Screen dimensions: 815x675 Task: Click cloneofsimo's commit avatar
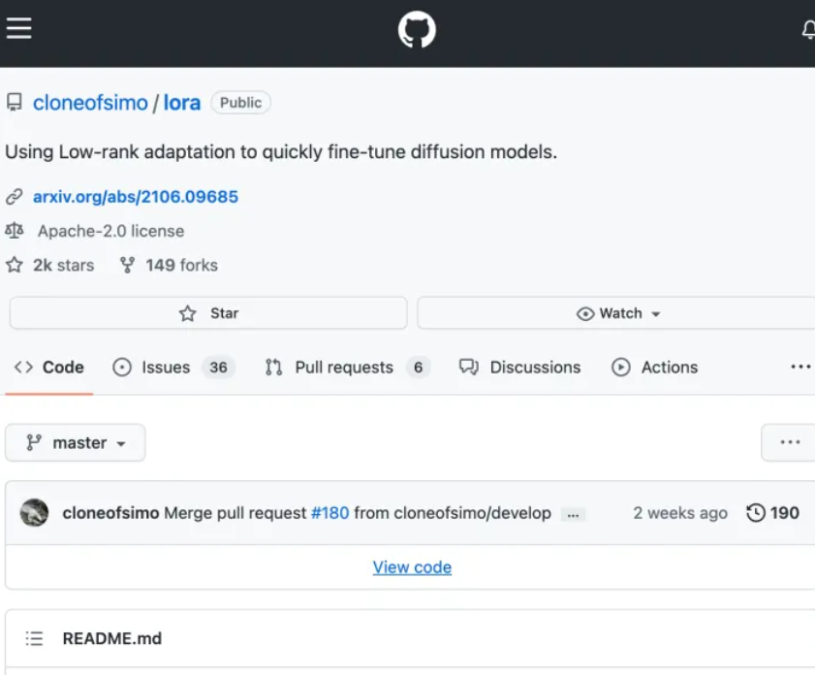(x=34, y=513)
